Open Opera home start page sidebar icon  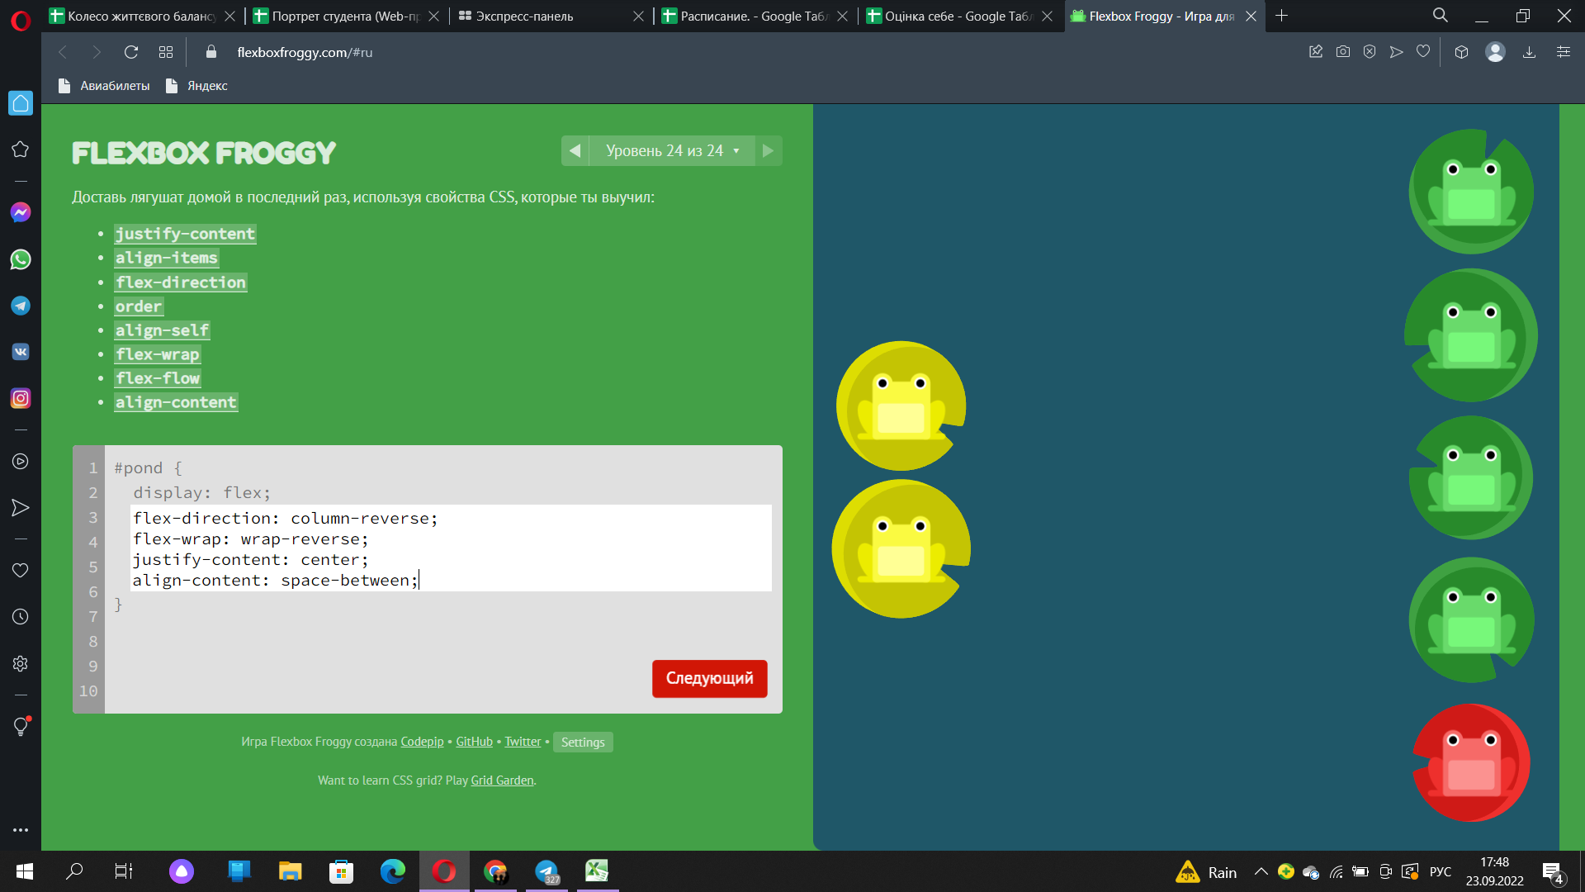(x=21, y=103)
